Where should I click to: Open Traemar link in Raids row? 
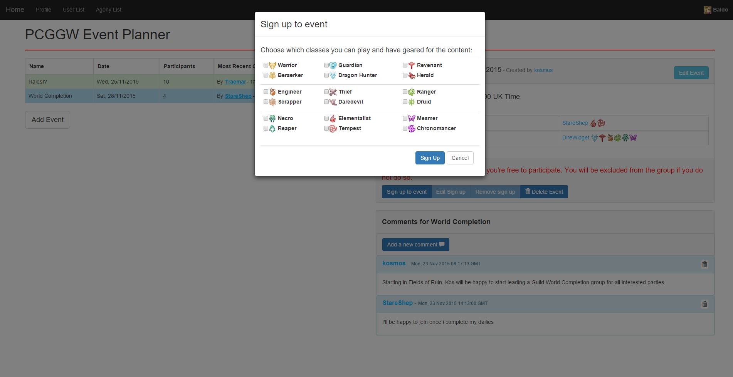[235, 82]
